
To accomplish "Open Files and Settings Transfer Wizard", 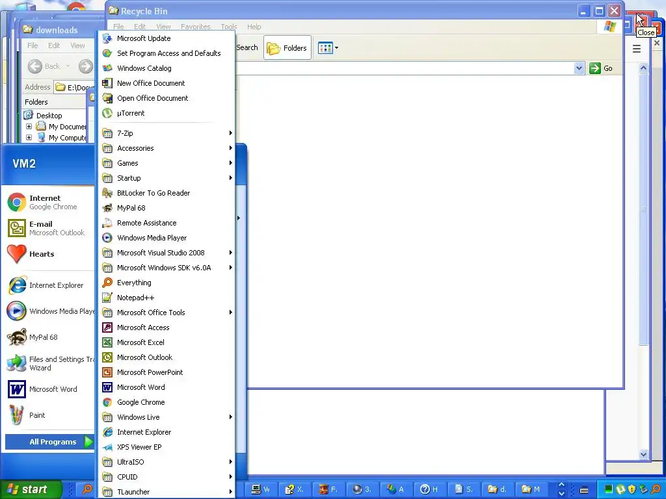I will pos(50,363).
